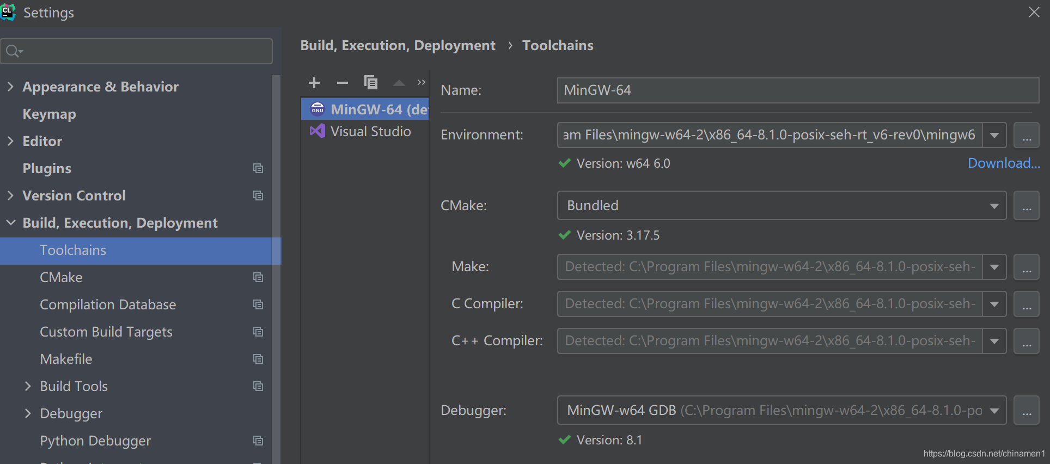Open C++ Compiler dropdown
Image resolution: width=1050 pixels, height=464 pixels.
[x=994, y=341]
